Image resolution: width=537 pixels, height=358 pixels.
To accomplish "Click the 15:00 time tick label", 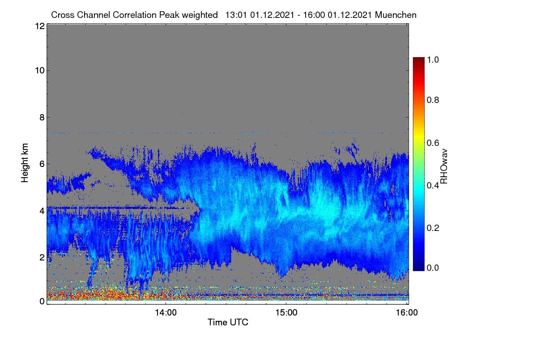I will pyautogui.click(x=286, y=313).
